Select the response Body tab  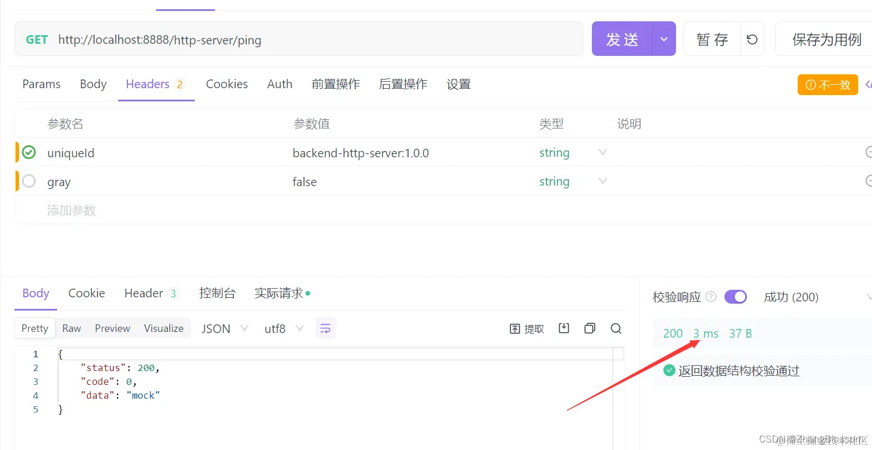pyautogui.click(x=36, y=293)
